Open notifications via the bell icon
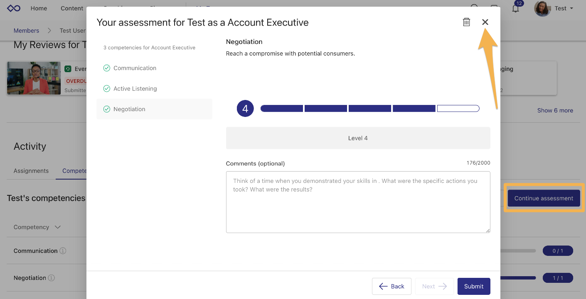 (x=515, y=8)
